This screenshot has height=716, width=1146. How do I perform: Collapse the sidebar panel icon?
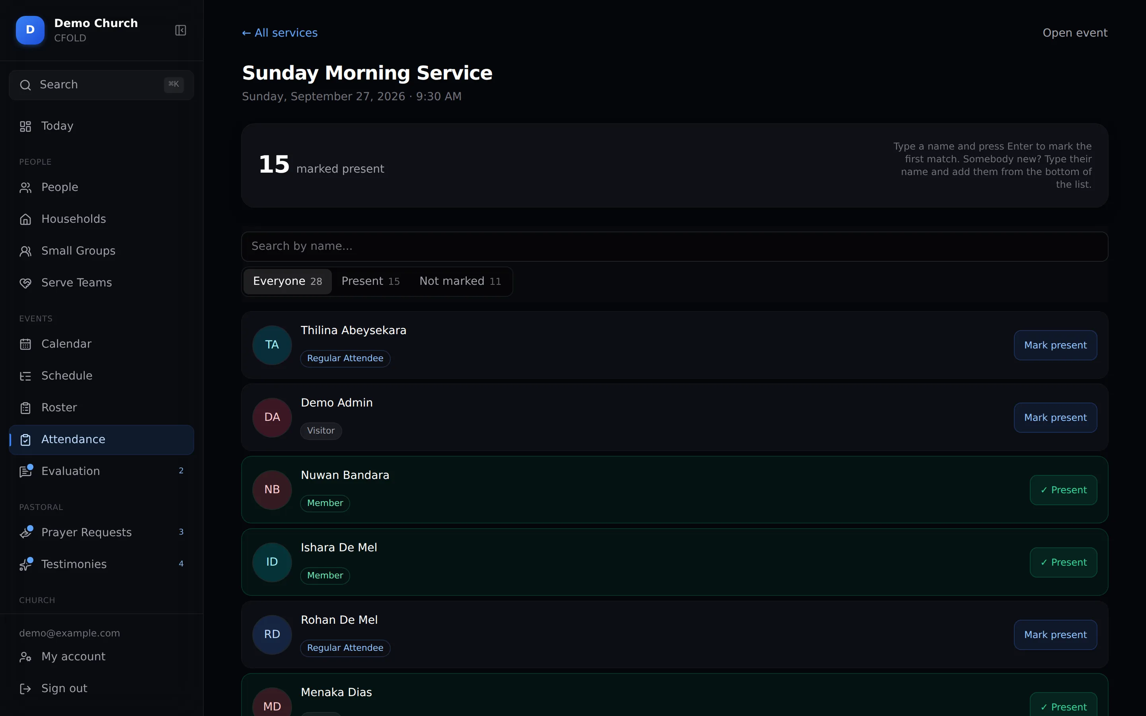(180, 30)
